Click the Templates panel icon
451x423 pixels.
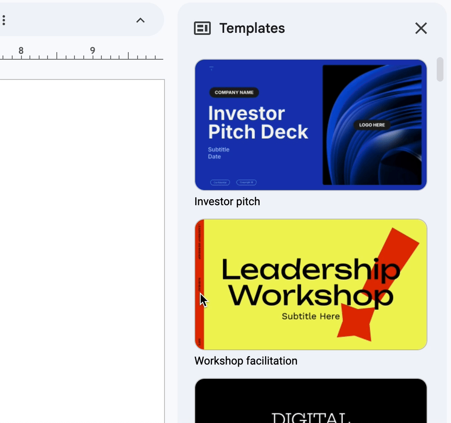pyautogui.click(x=202, y=28)
